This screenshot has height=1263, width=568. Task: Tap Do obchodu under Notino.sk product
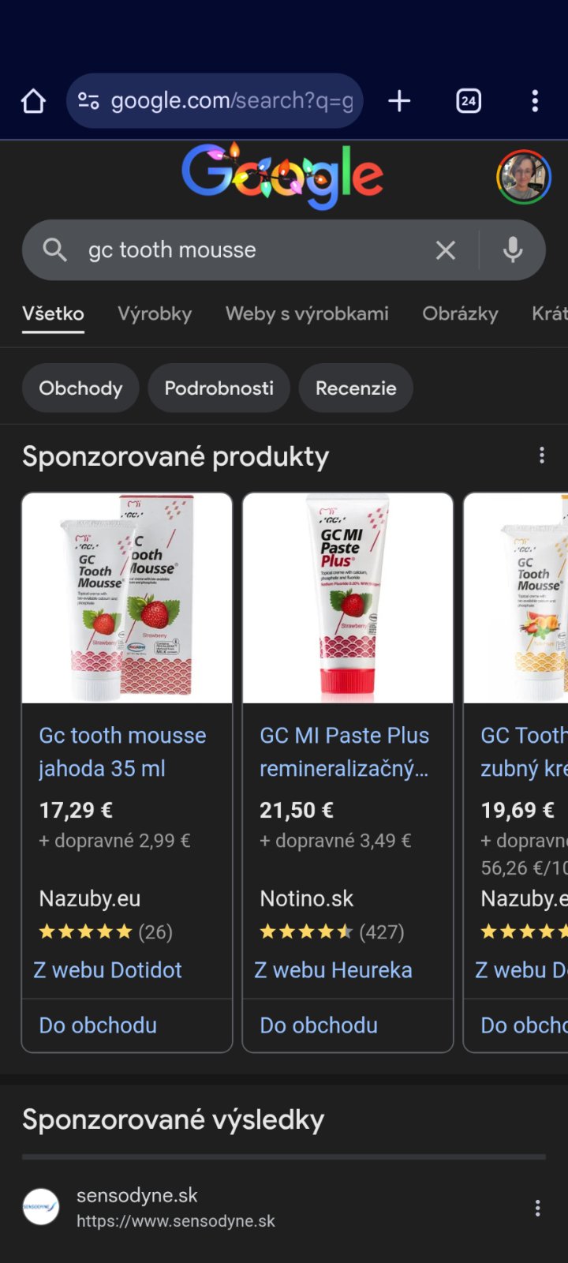319,1025
